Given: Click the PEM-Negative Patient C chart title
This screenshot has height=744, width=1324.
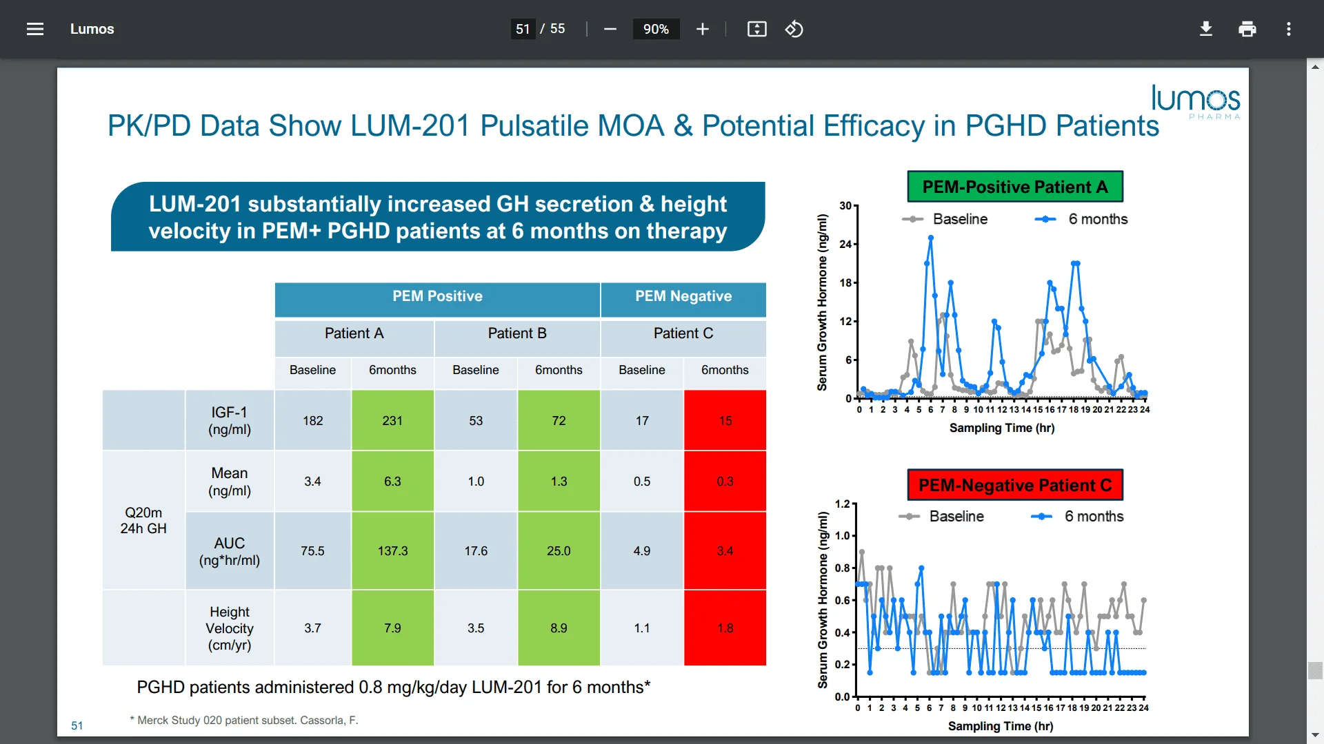Looking at the screenshot, I should [x=1015, y=485].
